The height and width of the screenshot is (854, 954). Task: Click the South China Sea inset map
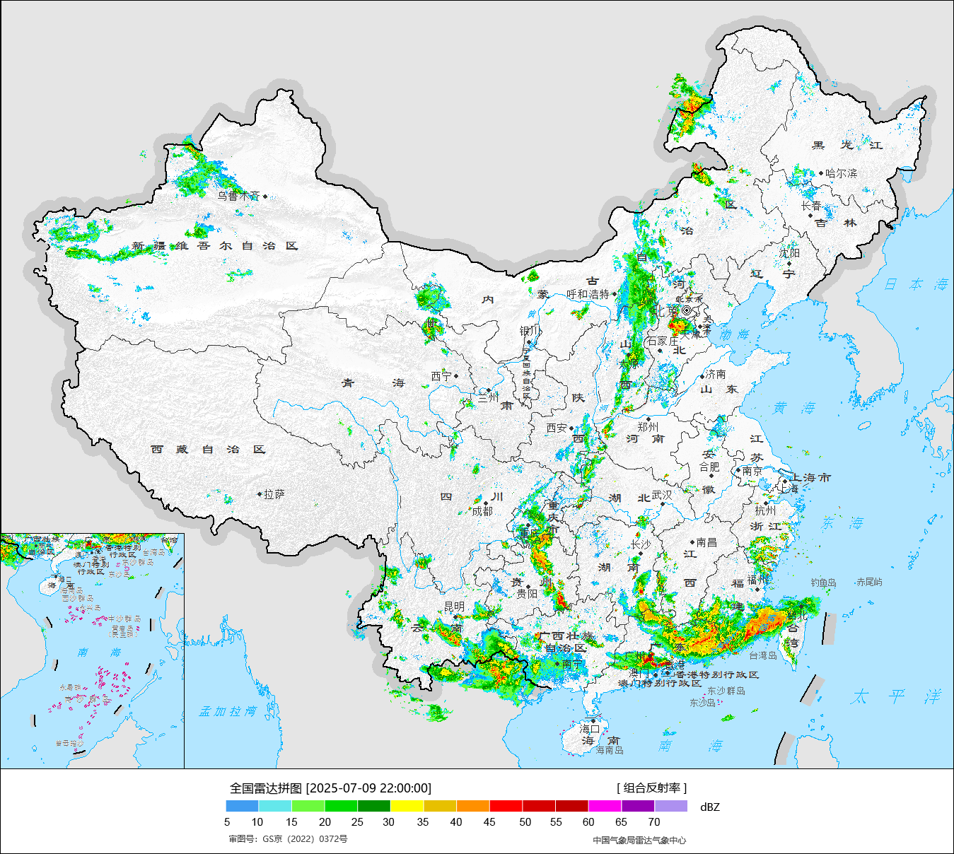point(93,650)
